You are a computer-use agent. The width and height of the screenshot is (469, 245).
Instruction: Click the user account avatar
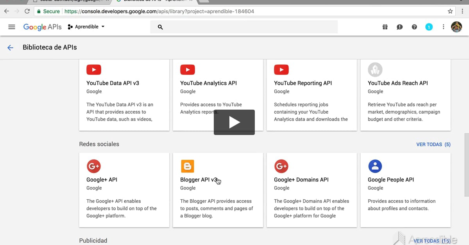tap(456, 27)
